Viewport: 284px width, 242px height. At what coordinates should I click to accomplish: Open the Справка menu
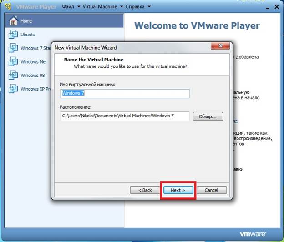135,6
